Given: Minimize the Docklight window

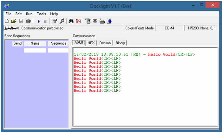Looking at the screenshot, I should tap(193, 5).
